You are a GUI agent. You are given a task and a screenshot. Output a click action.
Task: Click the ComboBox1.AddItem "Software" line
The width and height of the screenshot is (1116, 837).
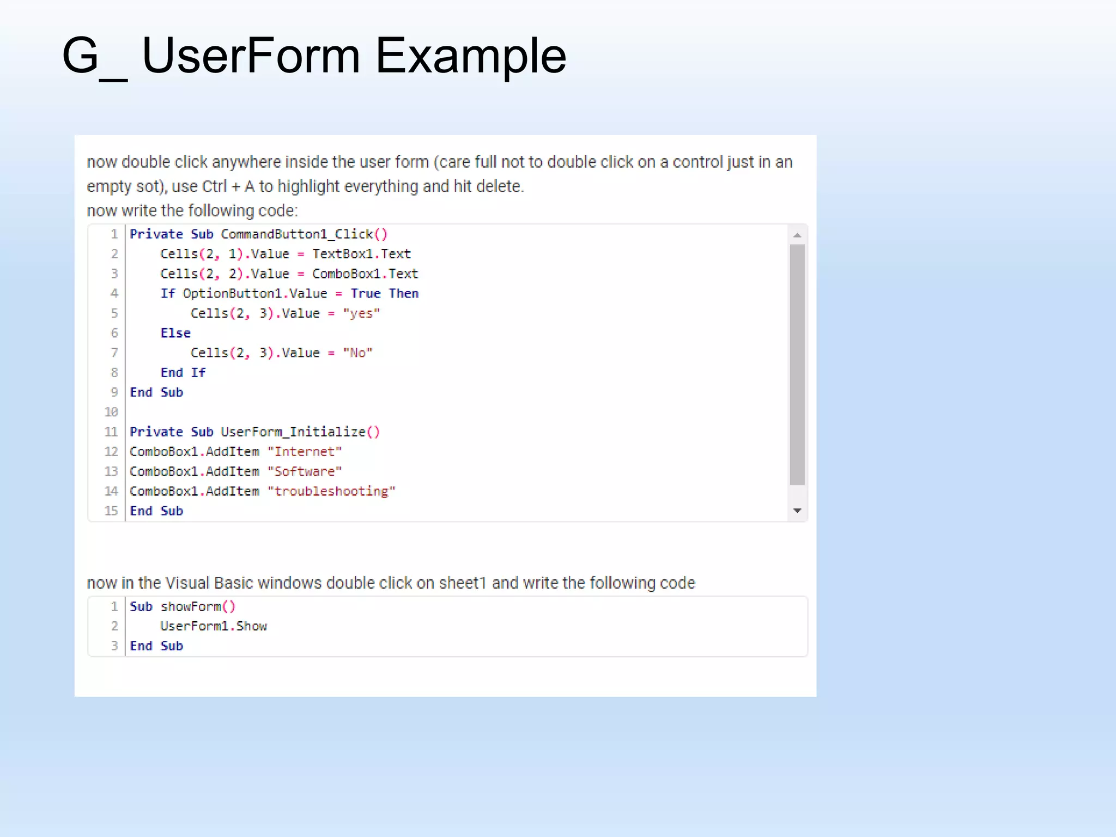tap(236, 471)
